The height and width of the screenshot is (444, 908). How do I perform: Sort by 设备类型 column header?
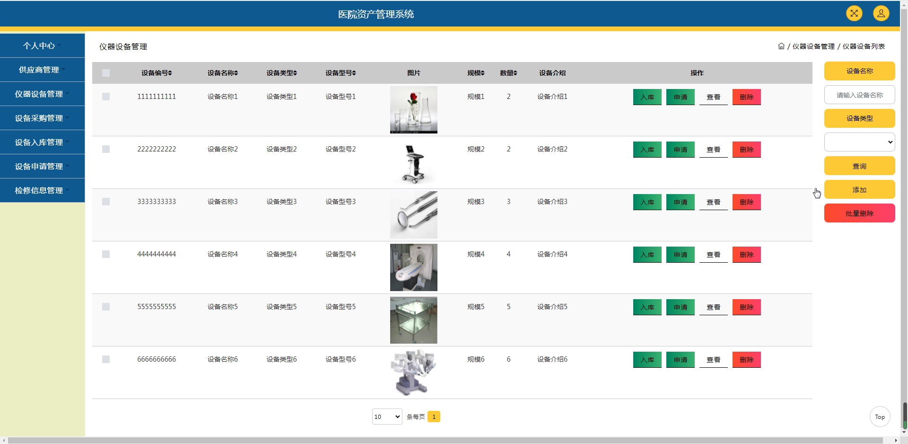282,73
